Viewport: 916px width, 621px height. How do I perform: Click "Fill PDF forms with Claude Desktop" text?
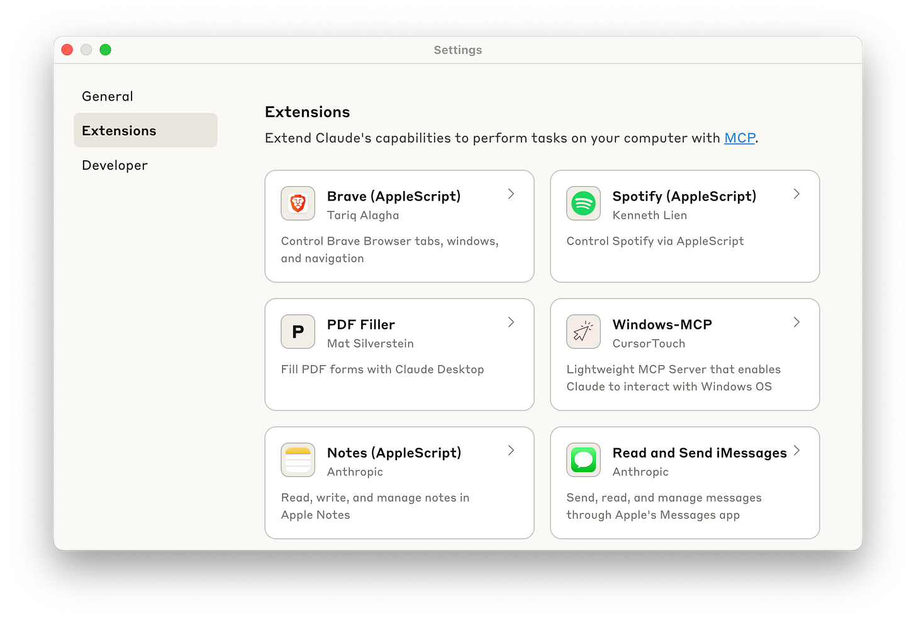383,370
